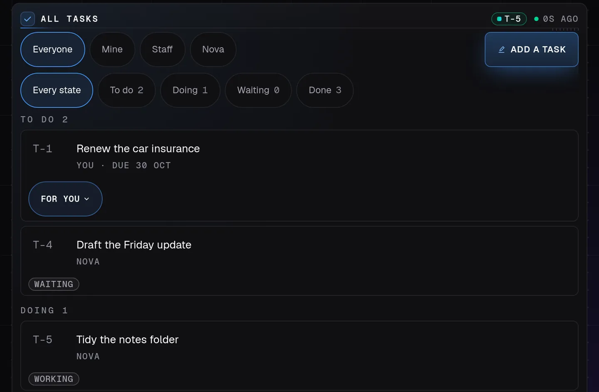Click NOVA assignee on Friday update task

click(88, 262)
